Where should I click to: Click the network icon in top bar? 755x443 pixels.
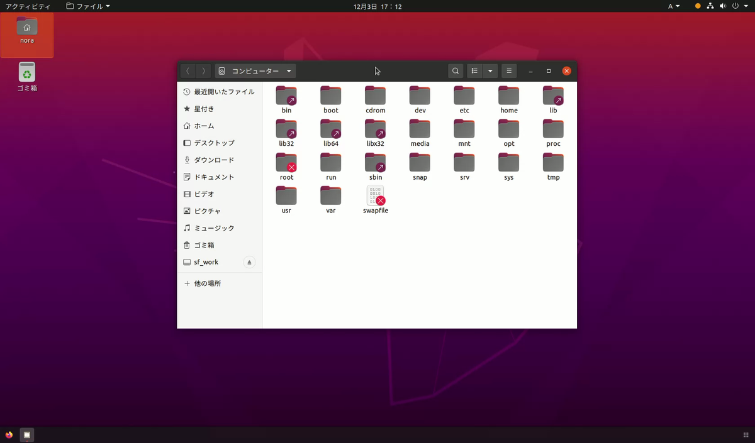coord(710,6)
